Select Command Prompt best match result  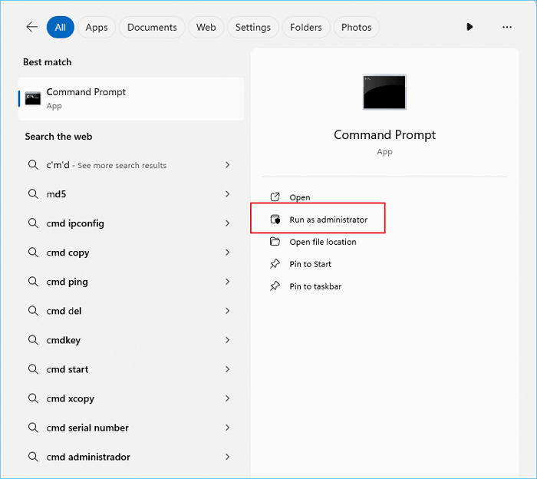[x=130, y=98]
